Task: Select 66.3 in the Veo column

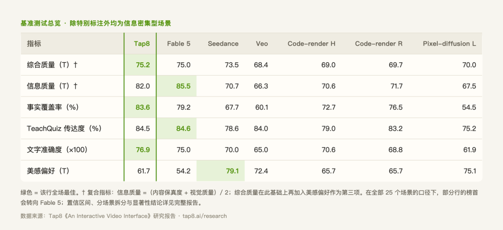Action: coord(261,86)
